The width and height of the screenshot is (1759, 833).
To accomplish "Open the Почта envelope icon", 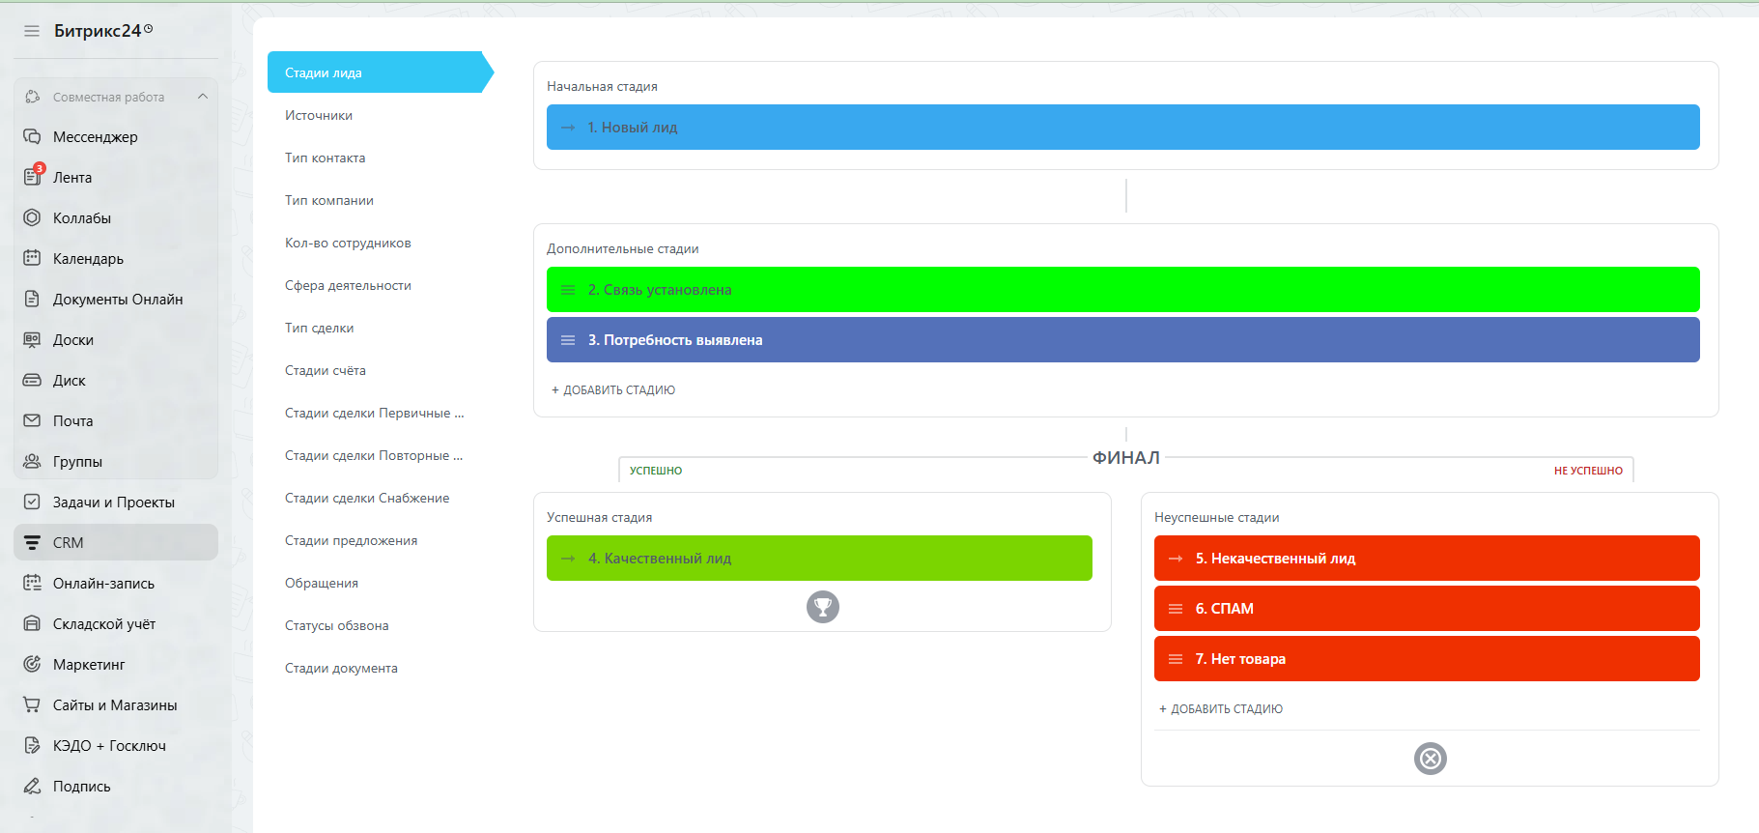I will [x=32, y=420].
